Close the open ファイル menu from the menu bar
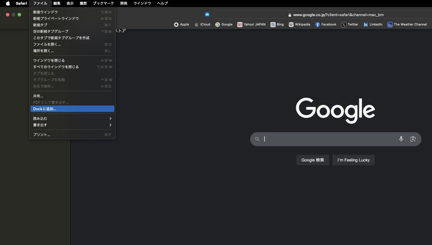 coord(40,3)
